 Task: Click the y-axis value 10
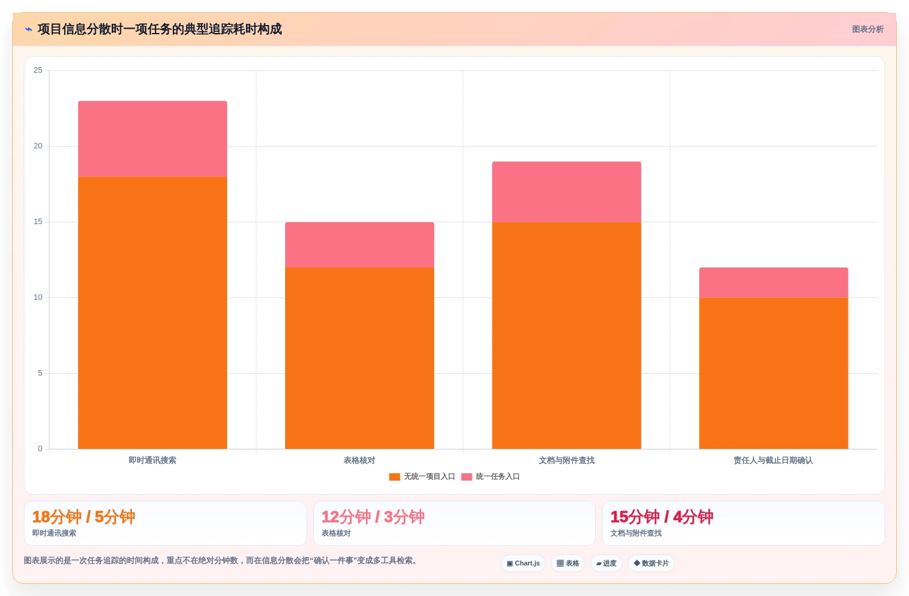pos(38,297)
